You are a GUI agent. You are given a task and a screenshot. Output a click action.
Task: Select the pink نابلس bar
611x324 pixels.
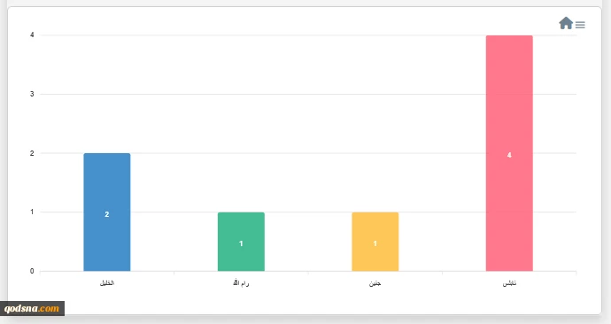point(509,153)
